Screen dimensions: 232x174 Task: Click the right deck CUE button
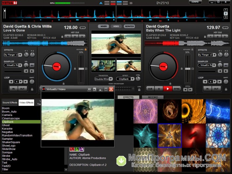pyautogui.click(x=150, y=89)
